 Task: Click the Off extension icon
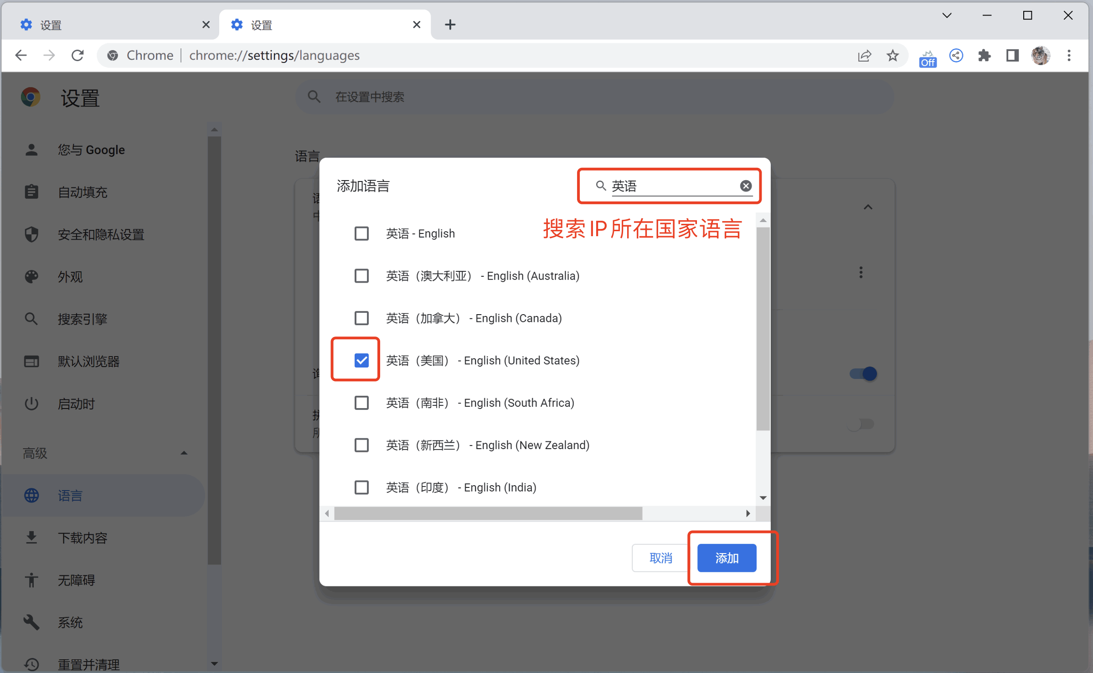[928, 58]
